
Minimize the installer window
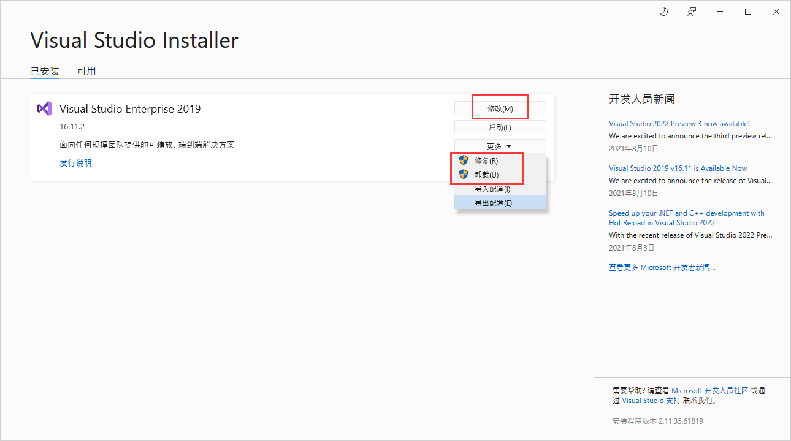(x=720, y=12)
